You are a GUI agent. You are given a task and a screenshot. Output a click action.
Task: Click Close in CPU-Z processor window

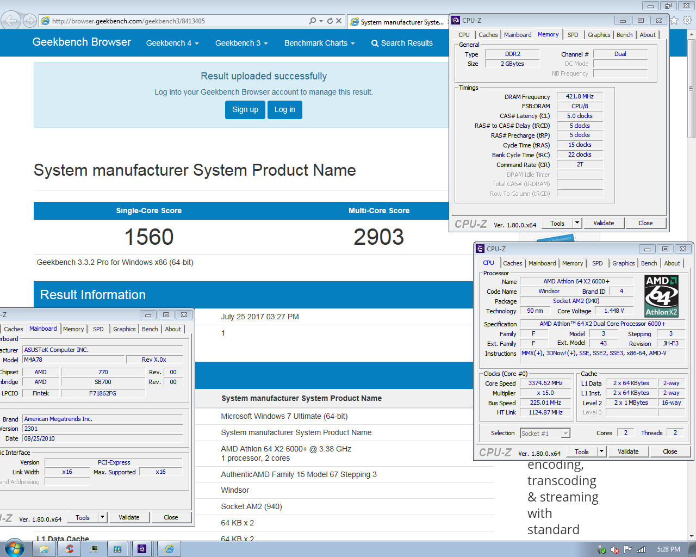coord(670,451)
